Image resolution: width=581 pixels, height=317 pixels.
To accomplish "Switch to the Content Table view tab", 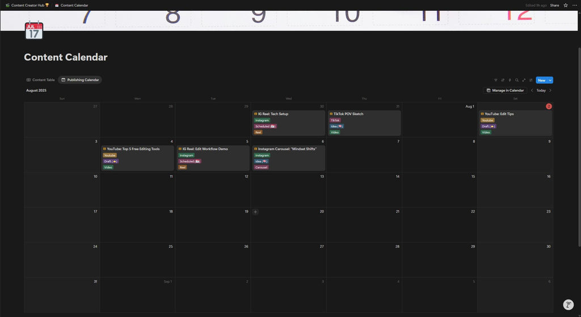I will pyautogui.click(x=40, y=80).
